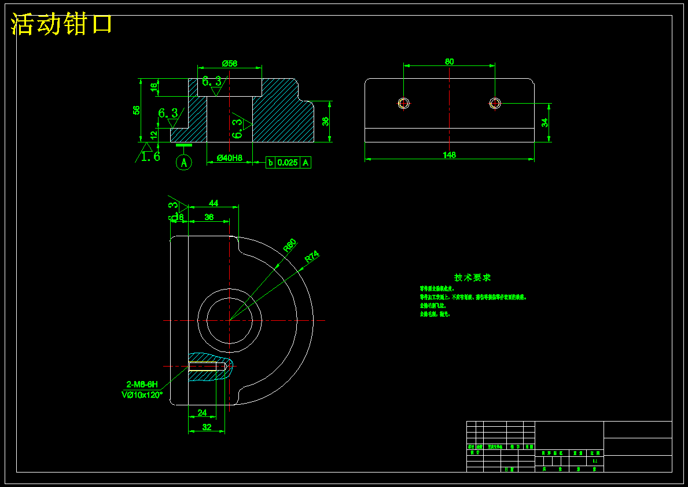The image size is (688, 487).
Task: Pick the 1.6 surface roughness value
Action: coord(150,156)
